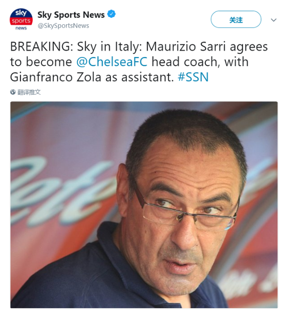Click 'Maurizio Sarri' in the tweet text
This screenshot has height=312, width=287.
(x=186, y=47)
